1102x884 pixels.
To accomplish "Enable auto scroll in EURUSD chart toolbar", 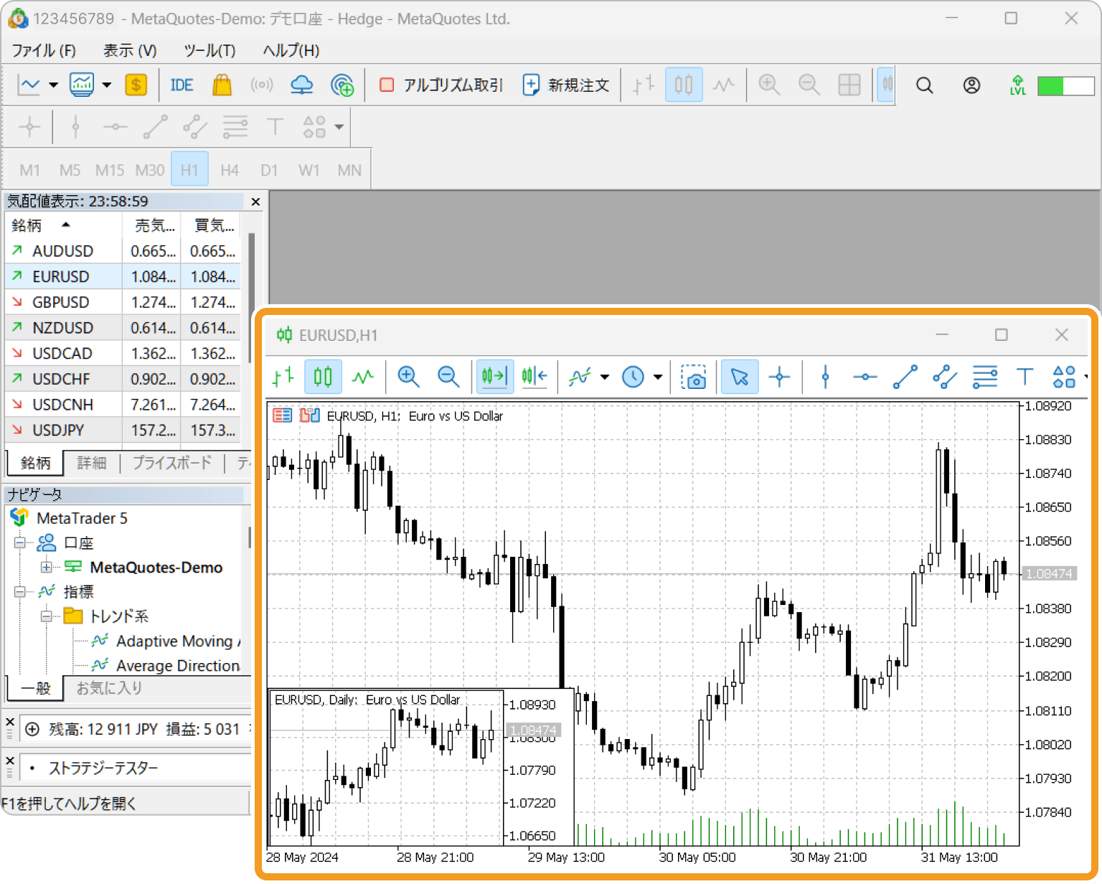I will tap(495, 377).
